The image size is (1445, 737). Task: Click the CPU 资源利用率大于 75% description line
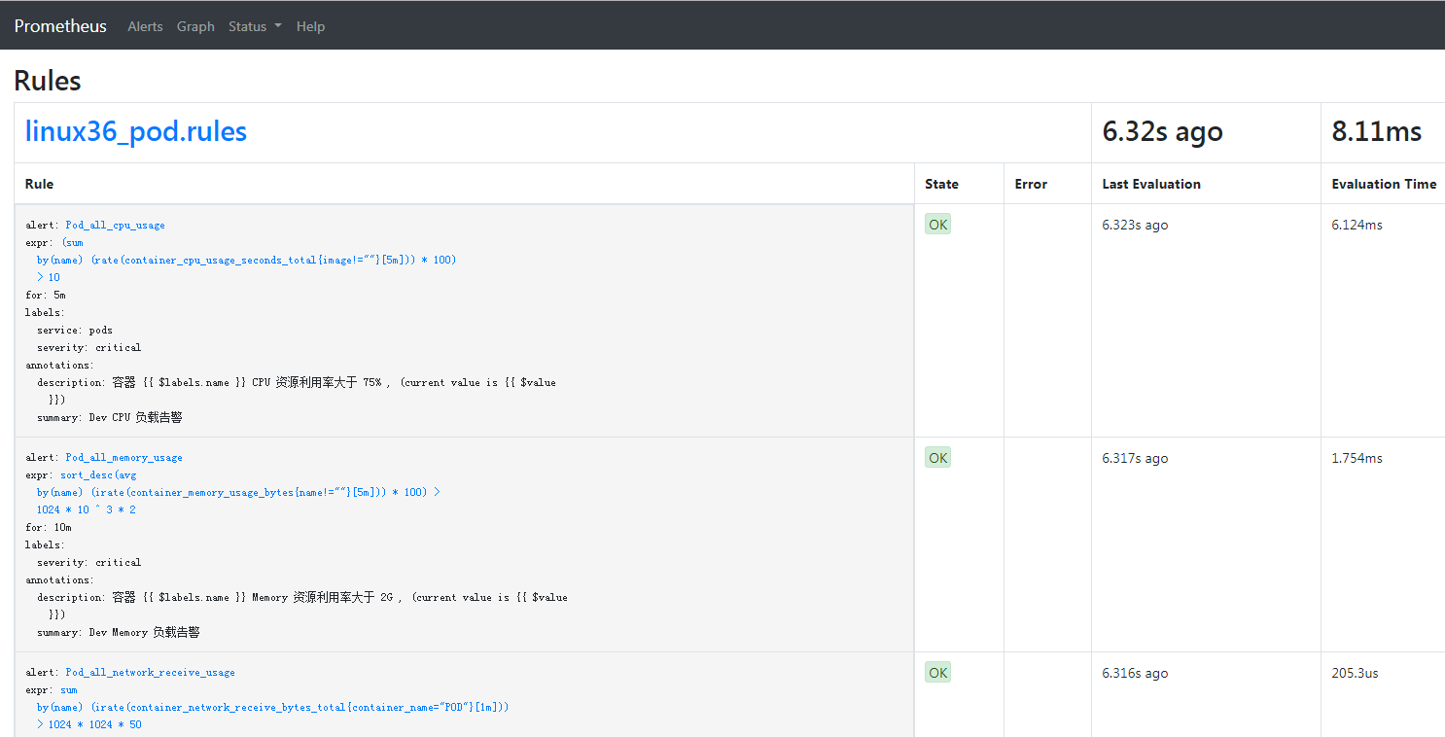tap(297, 382)
